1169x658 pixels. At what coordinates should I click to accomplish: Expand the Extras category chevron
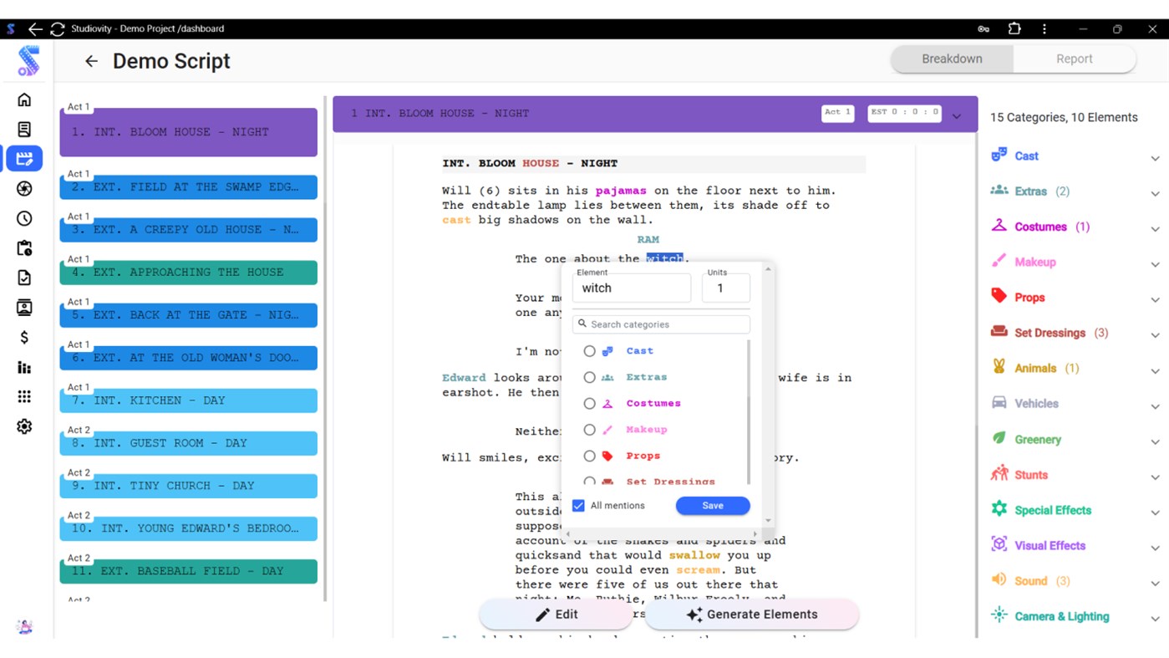[x=1155, y=193]
